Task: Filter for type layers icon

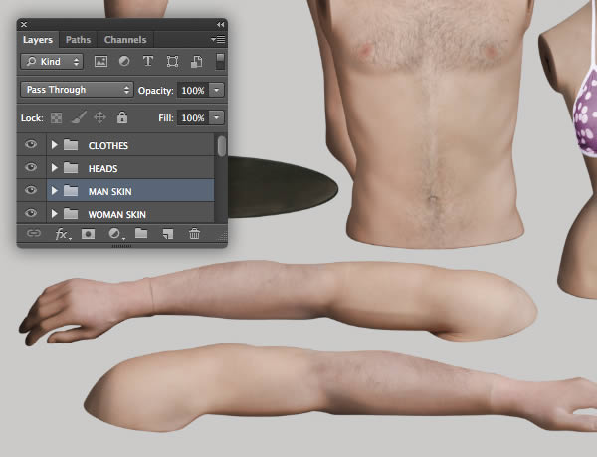Action: [x=148, y=61]
